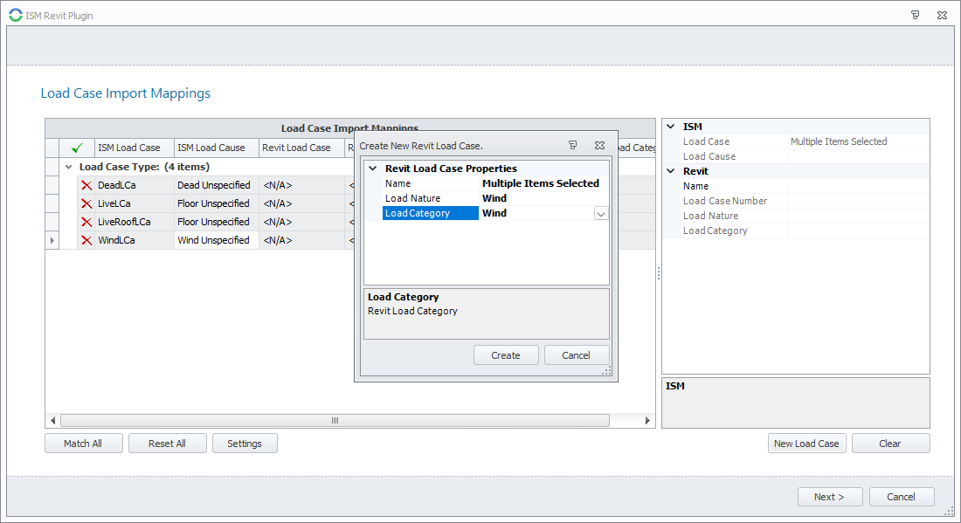Close the Create New Revit Load Case dialog
Screen dimensions: 961x523
click(x=599, y=145)
